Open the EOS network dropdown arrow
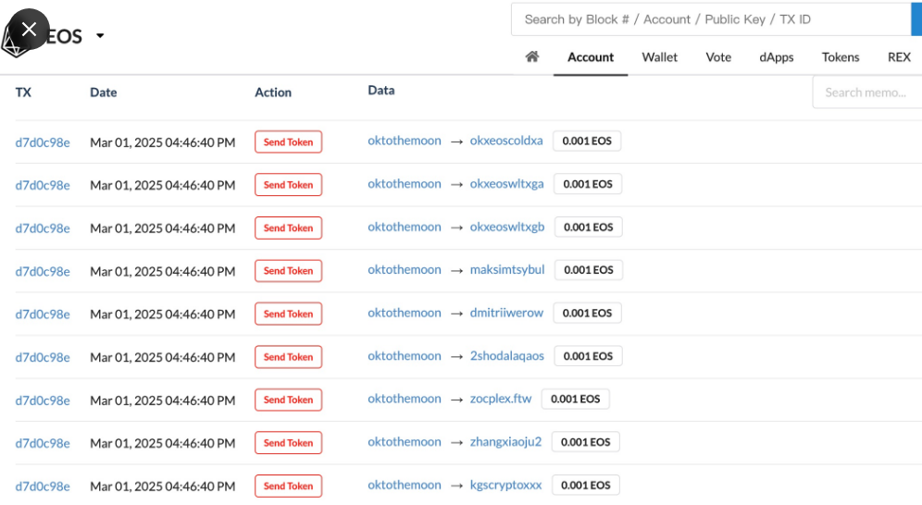 100,36
